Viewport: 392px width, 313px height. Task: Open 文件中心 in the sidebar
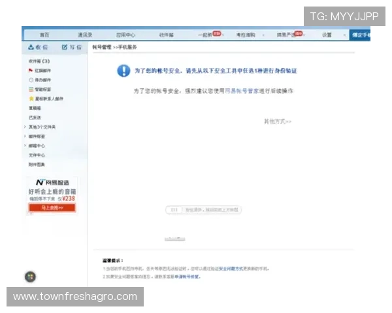pos(37,155)
